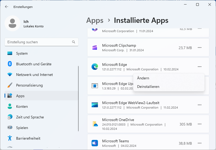Image resolution: width=216 pixels, height=150 pixels.
Task: Click the search magnifier icon
Action: 74,42
